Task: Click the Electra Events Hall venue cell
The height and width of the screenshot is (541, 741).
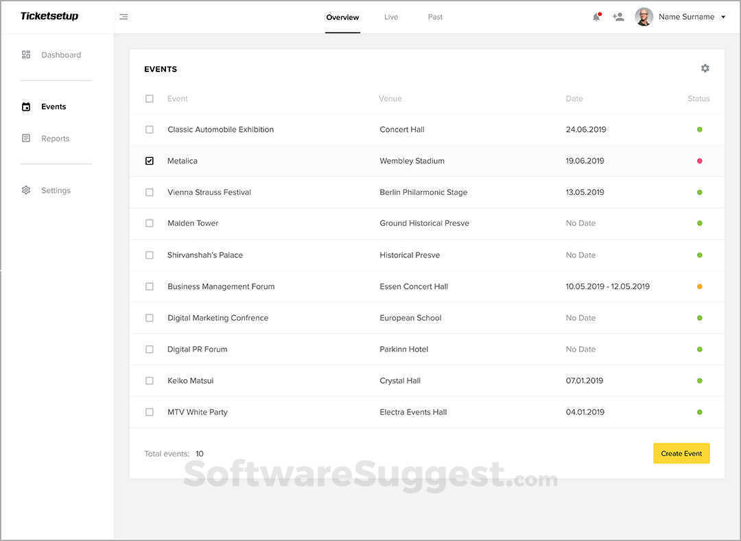Action: [x=413, y=413]
